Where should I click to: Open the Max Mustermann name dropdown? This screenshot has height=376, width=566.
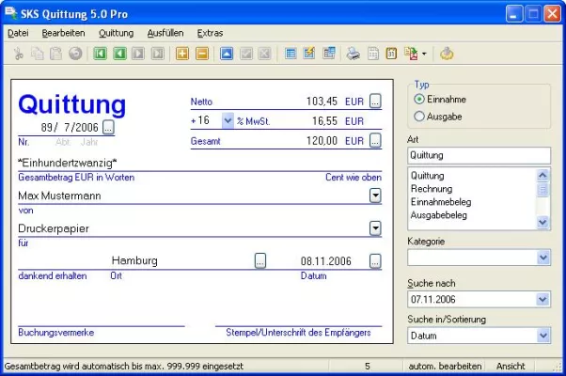(x=375, y=196)
